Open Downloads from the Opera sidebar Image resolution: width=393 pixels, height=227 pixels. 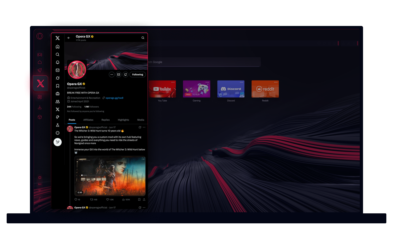[x=40, y=107]
